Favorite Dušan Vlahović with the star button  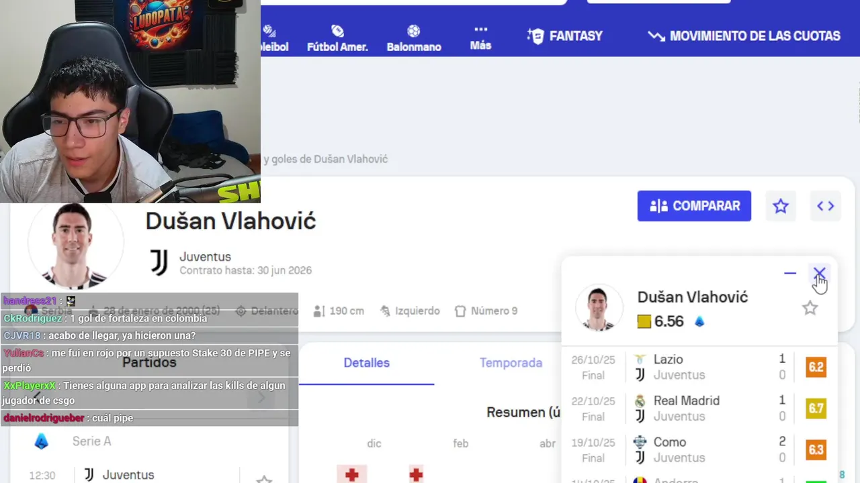781,206
